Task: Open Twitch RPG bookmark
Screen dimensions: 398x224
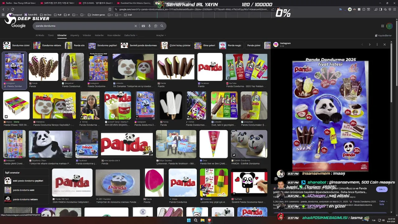Action: [x=31, y=15]
